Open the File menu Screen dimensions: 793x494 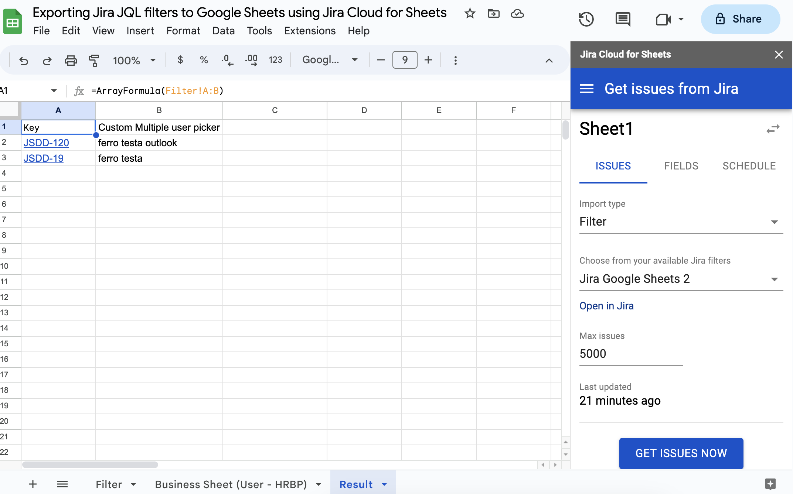[x=41, y=31]
